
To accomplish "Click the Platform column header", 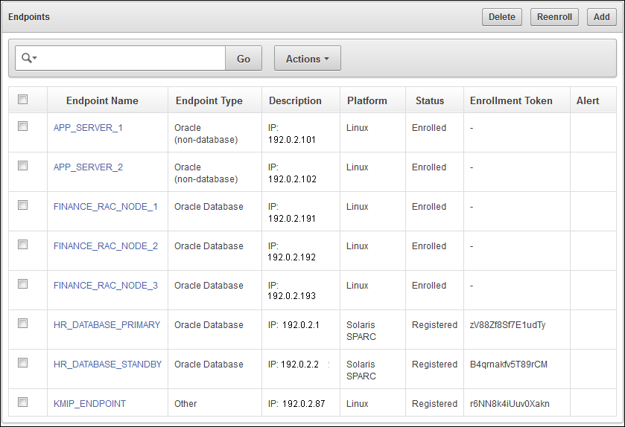I will [x=367, y=100].
